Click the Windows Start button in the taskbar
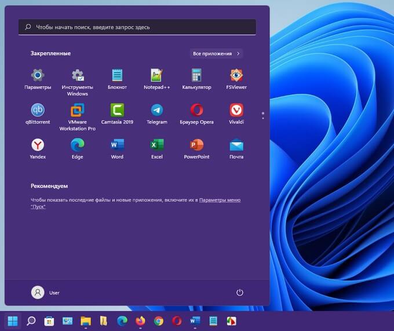 [x=13, y=321]
